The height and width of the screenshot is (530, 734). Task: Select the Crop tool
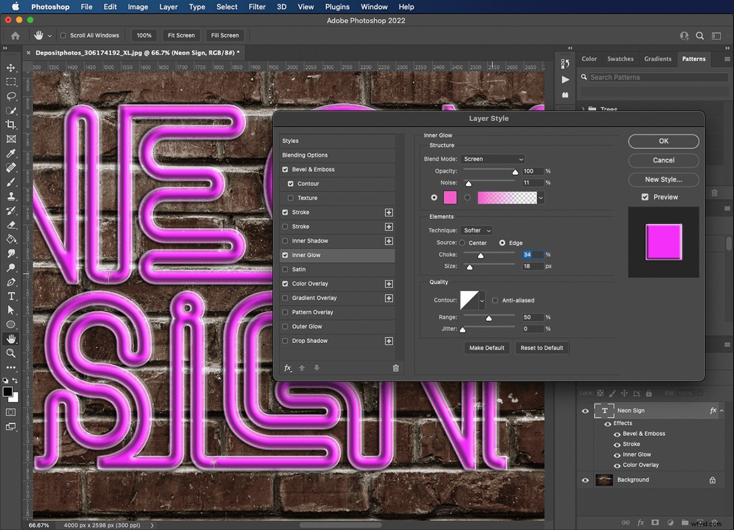click(x=11, y=125)
